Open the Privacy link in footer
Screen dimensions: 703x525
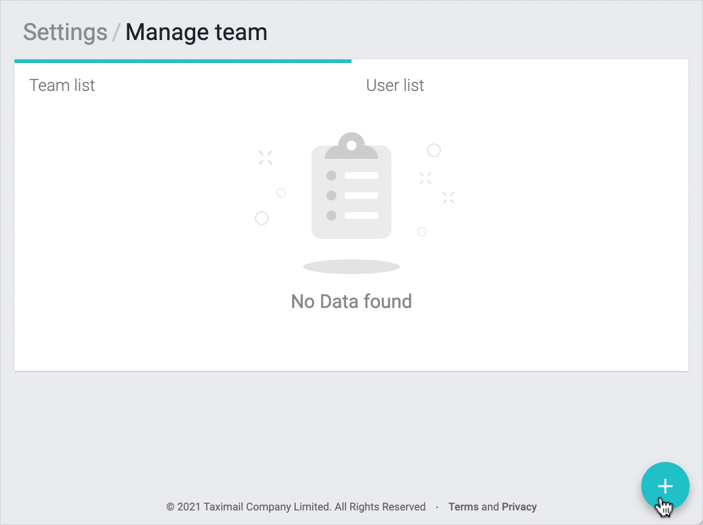519,507
